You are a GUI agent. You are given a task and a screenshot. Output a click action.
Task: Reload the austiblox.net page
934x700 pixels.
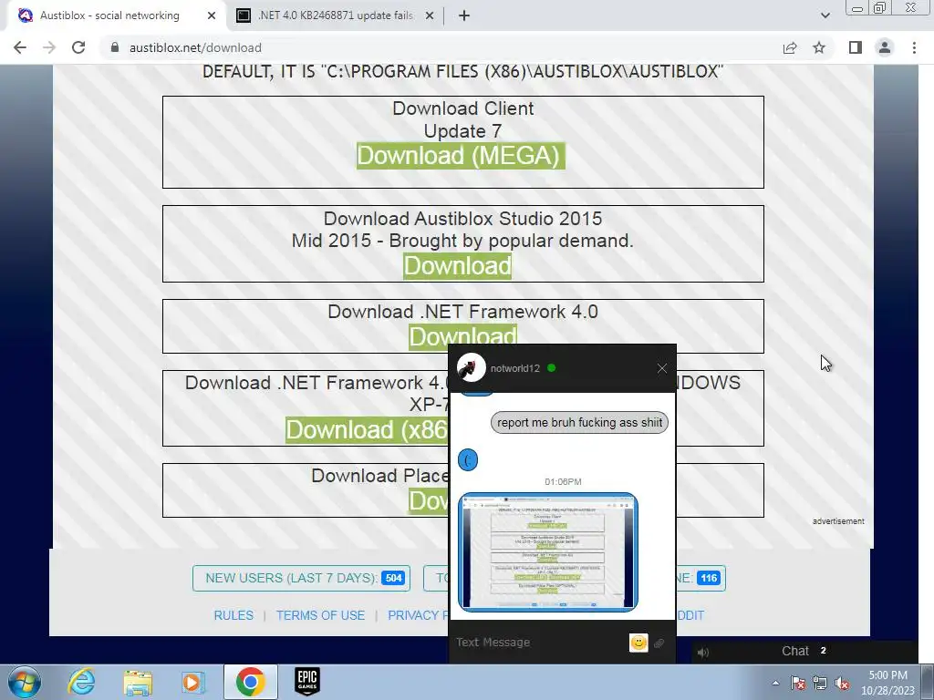78,47
